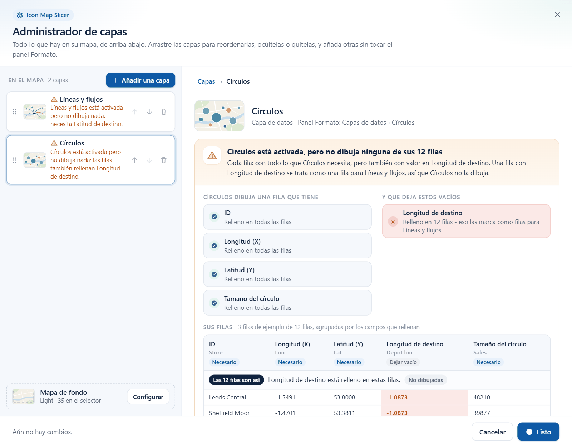Delete the Líneas y flujos layer

pos(164,112)
